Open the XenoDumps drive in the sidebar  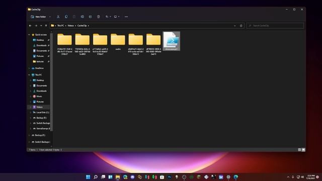click(43, 129)
